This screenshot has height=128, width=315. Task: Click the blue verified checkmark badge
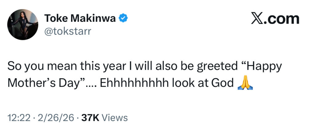click(x=124, y=19)
